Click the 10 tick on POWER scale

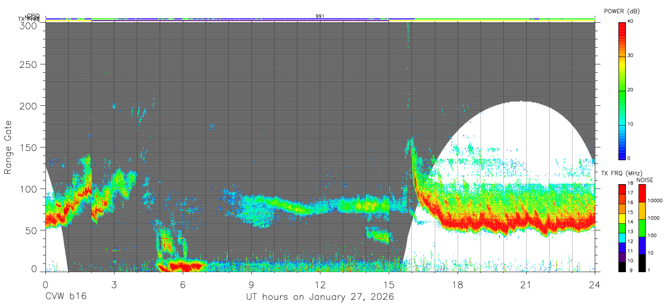[631, 124]
